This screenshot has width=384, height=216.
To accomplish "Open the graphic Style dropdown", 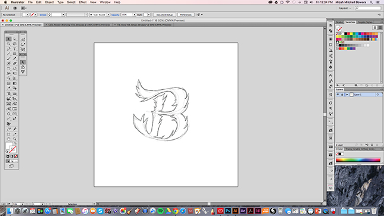I will 149,15.
